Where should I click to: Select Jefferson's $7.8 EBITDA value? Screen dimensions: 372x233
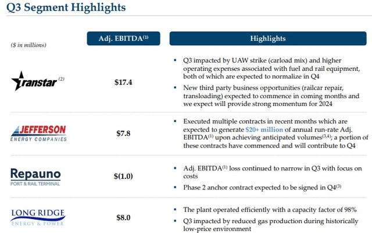click(x=123, y=133)
